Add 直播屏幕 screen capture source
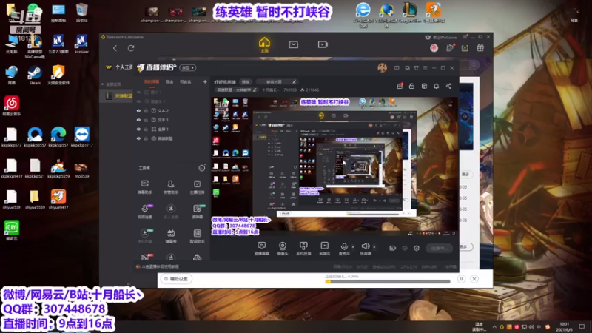Image resolution: width=592 pixels, height=333 pixels. tap(262, 249)
